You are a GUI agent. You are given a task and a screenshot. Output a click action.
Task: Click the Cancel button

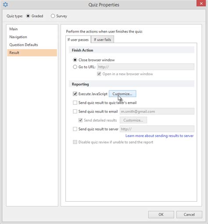tap(189, 214)
